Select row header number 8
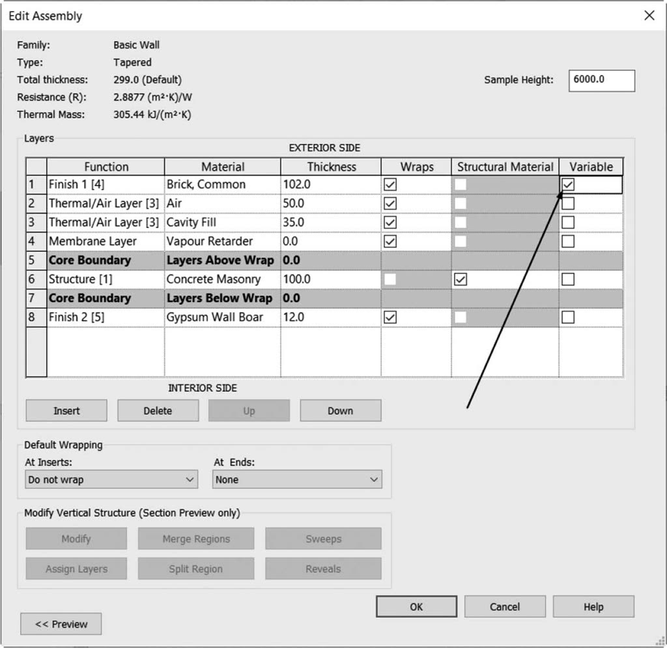 click(36, 317)
